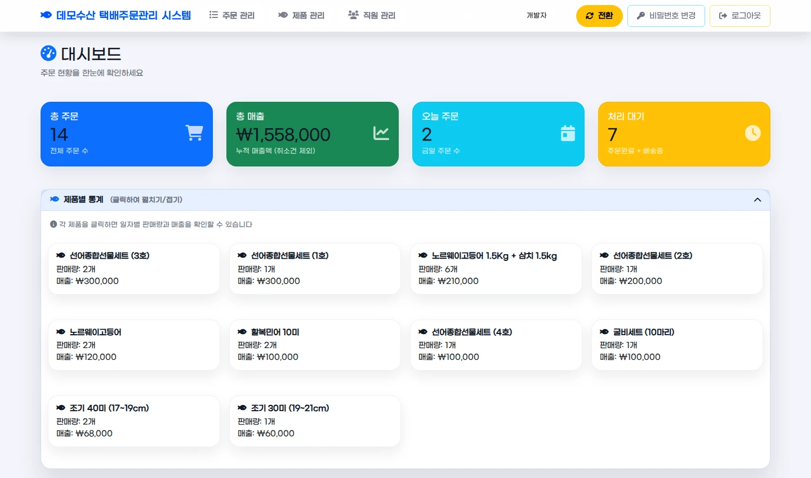
Task: Open the 데모수산 택배주문관리 시스템 home link
Action: [116, 15]
